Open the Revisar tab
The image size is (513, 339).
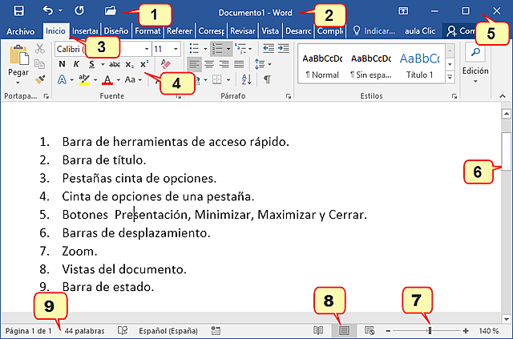pyautogui.click(x=242, y=30)
